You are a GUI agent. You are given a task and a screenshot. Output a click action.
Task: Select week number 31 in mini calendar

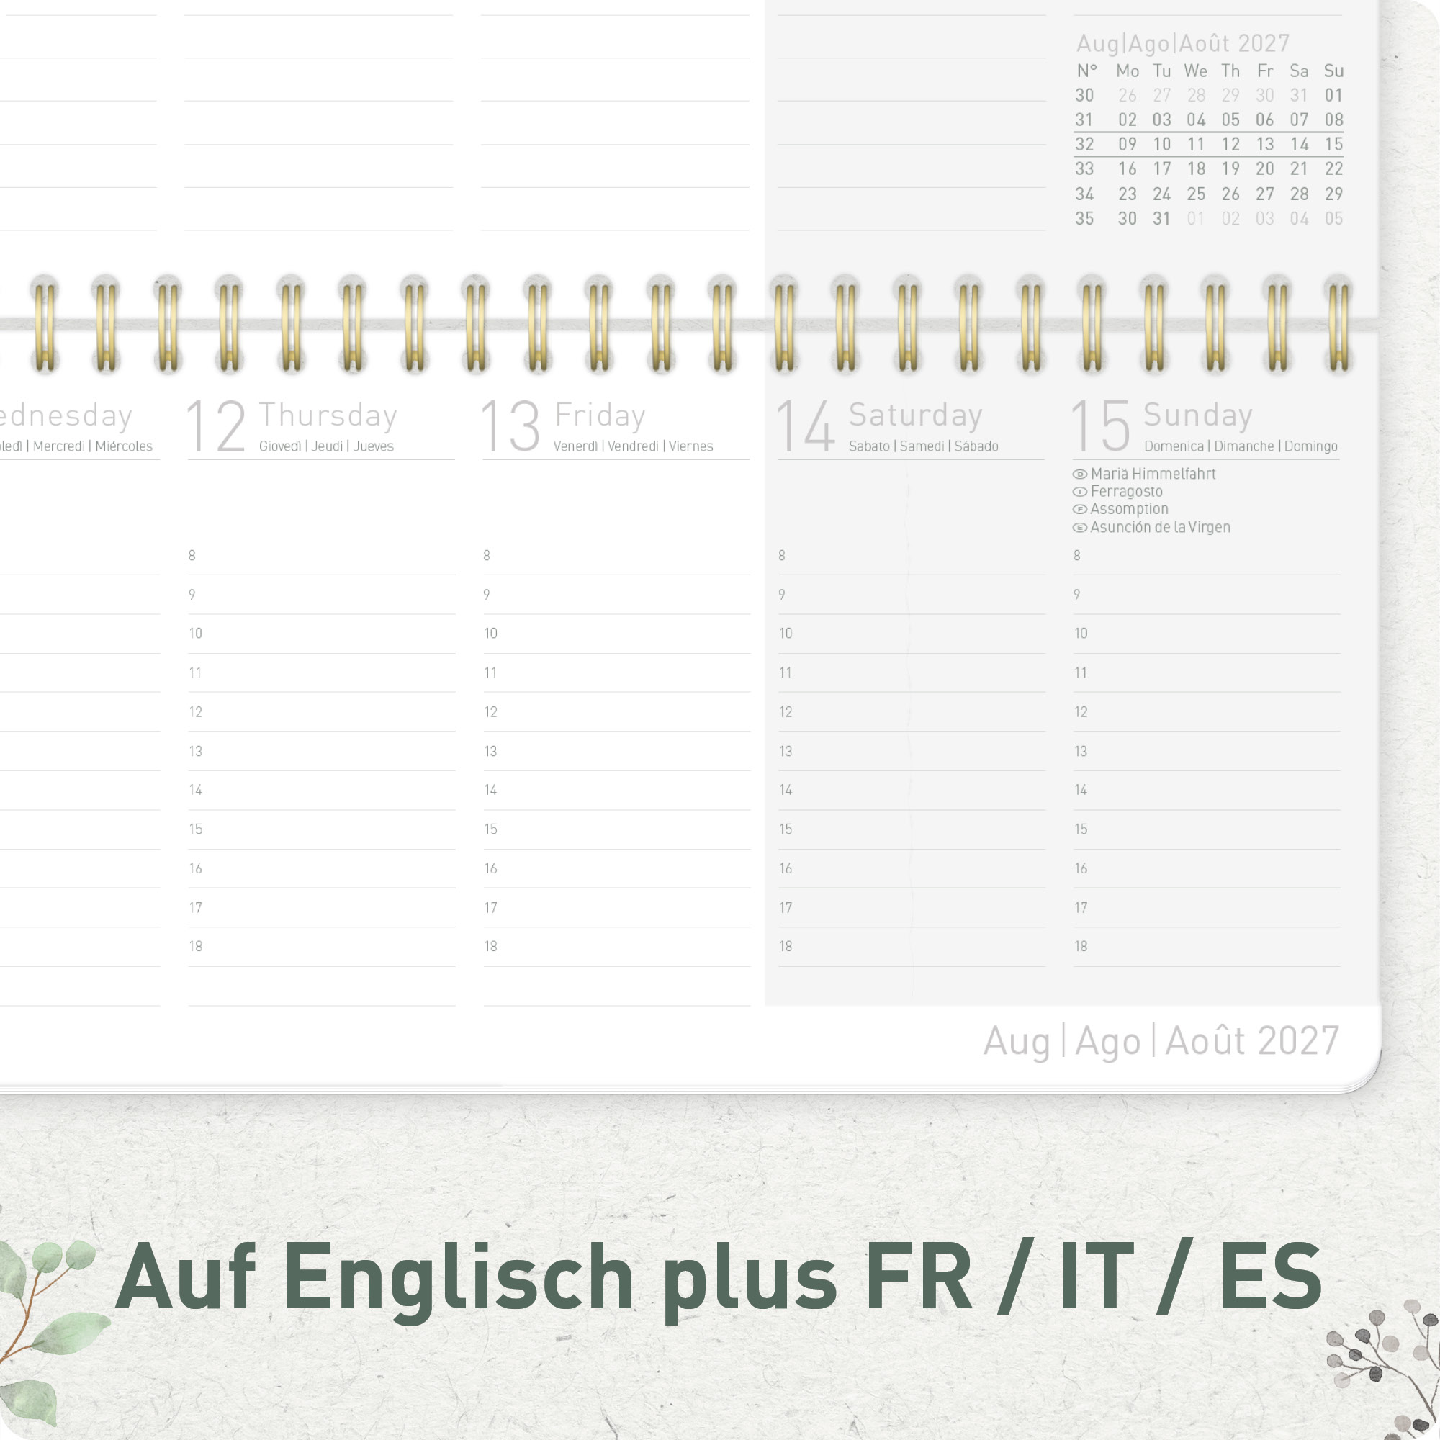(x=1084, y=120)
